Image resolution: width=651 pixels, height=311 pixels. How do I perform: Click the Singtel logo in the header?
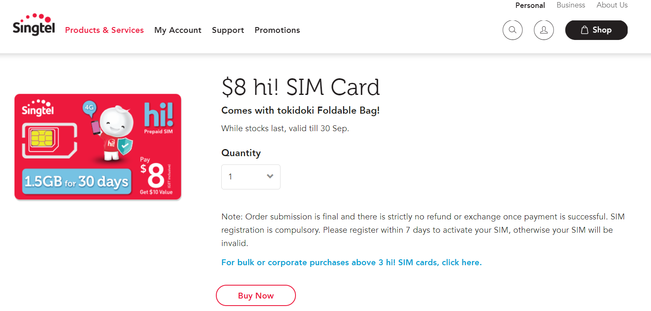[x=34, y=25]
